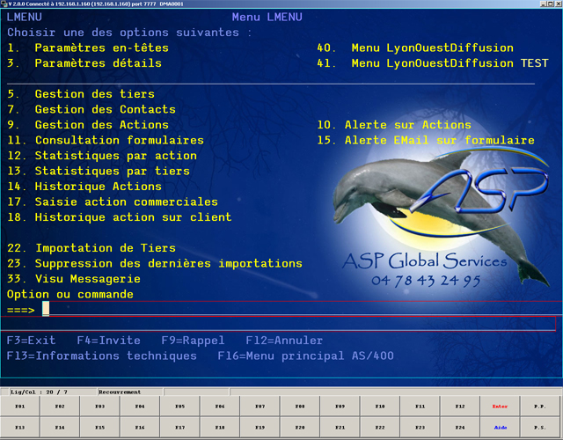563x440 pixels.
Task: Open option 7 Gestion des Contacts
Action: click(x=91, y=109)
